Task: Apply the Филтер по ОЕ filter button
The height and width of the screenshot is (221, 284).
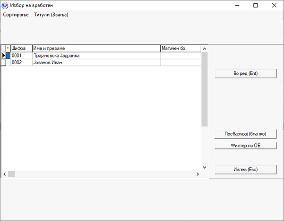Action: [x=245, y=146]
